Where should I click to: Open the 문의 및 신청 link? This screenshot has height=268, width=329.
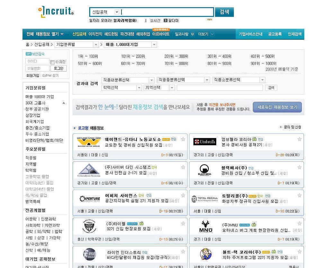pyautogui.click(x=292, y=127)
